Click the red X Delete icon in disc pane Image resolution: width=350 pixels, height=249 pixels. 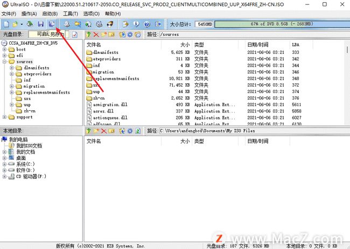[96, 34]
